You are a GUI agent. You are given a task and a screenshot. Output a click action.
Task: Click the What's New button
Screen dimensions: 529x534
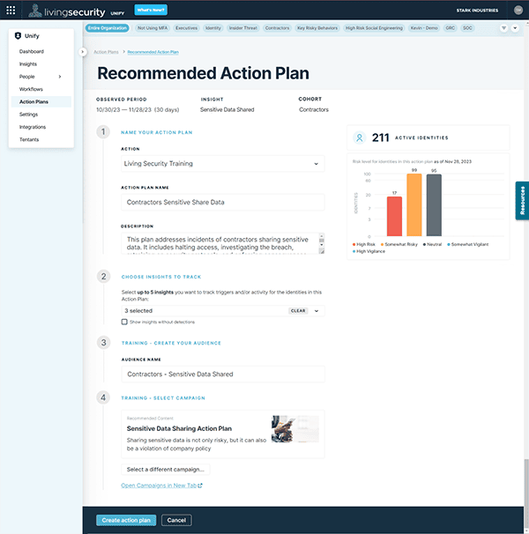pos(151,10)
